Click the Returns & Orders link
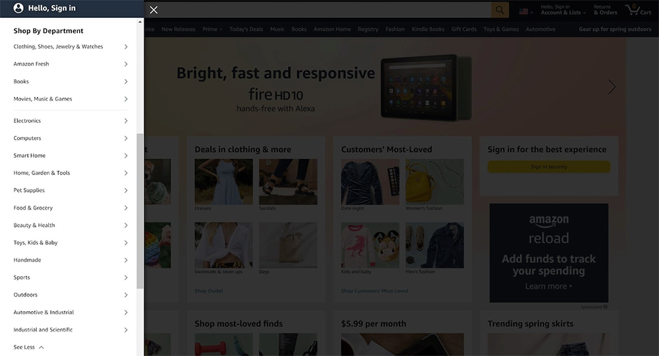The image size is (659, 356). pos(605,10)
